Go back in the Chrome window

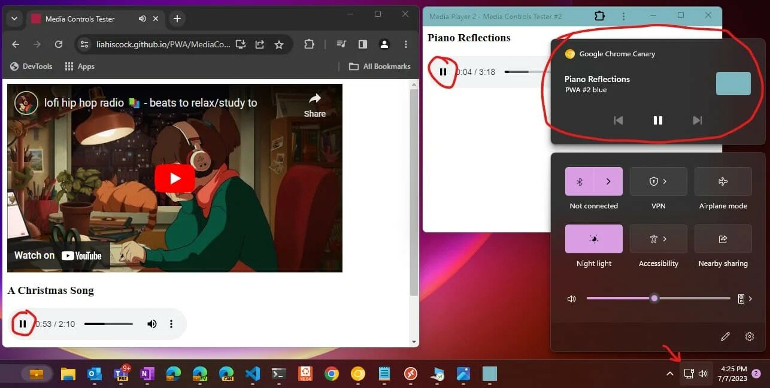(x=16, y=44)
